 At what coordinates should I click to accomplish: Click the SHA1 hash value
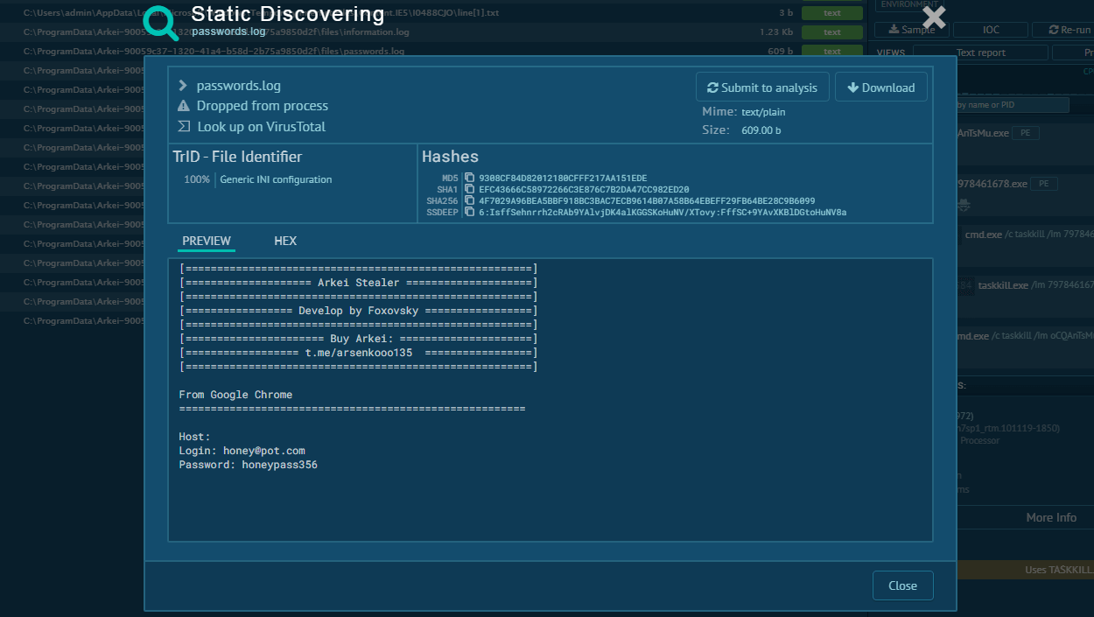584,189
